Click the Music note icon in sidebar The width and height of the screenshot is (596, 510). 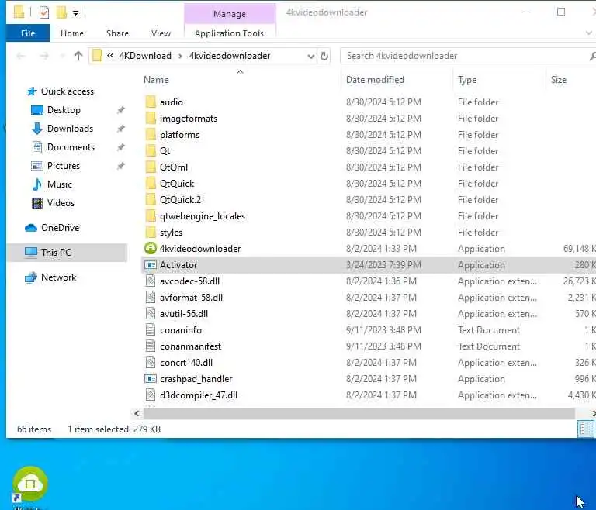tap(37, 184)
